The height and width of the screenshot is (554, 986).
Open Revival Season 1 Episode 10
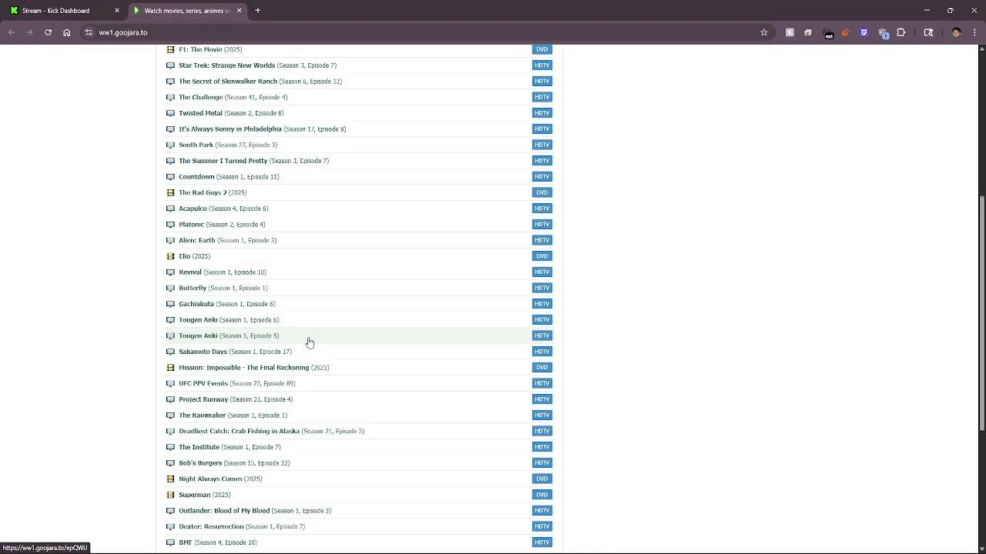pos(223,272)
